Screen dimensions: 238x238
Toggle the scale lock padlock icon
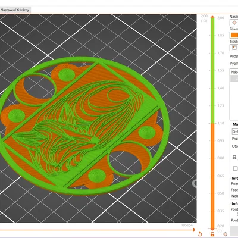[x=234, y=157]
